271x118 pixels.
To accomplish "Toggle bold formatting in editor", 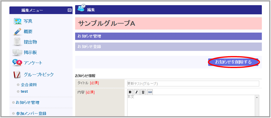I will coord(130,92).
